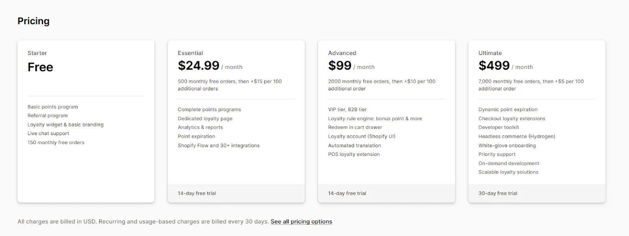Click the Headless commerce (Hydrogen) feature text
Viewport: 629px width, 236px height.
pos(517,136)
